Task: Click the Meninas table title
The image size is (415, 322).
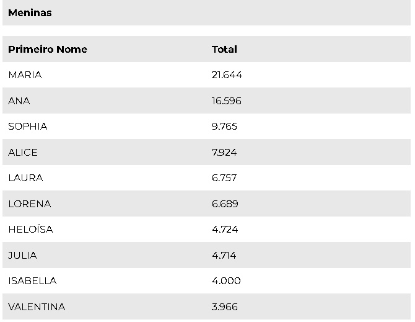Action: point(30,13)
